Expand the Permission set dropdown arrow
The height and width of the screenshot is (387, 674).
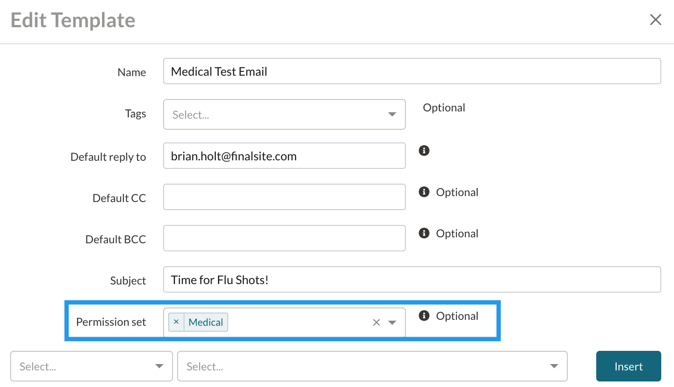click(392, 322)
